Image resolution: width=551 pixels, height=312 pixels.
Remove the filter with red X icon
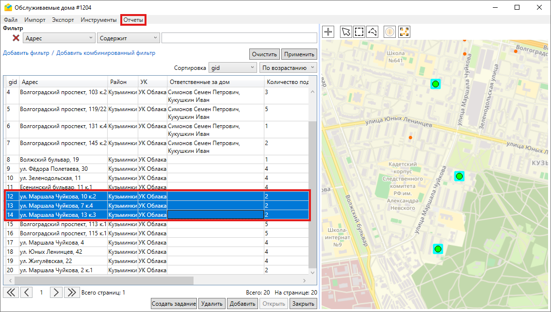(x=16, y=38)
